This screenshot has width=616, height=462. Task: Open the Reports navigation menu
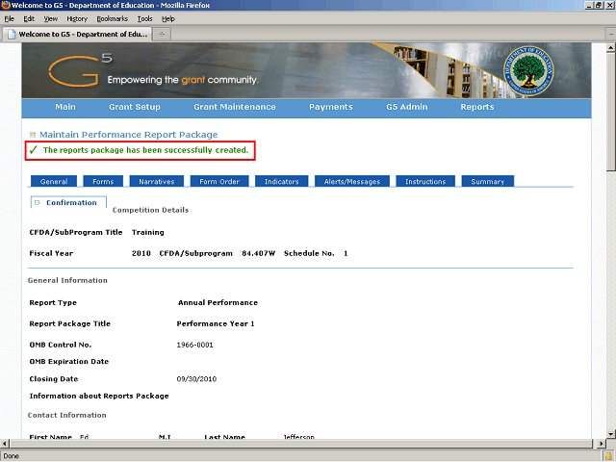(x=477, y=107)
